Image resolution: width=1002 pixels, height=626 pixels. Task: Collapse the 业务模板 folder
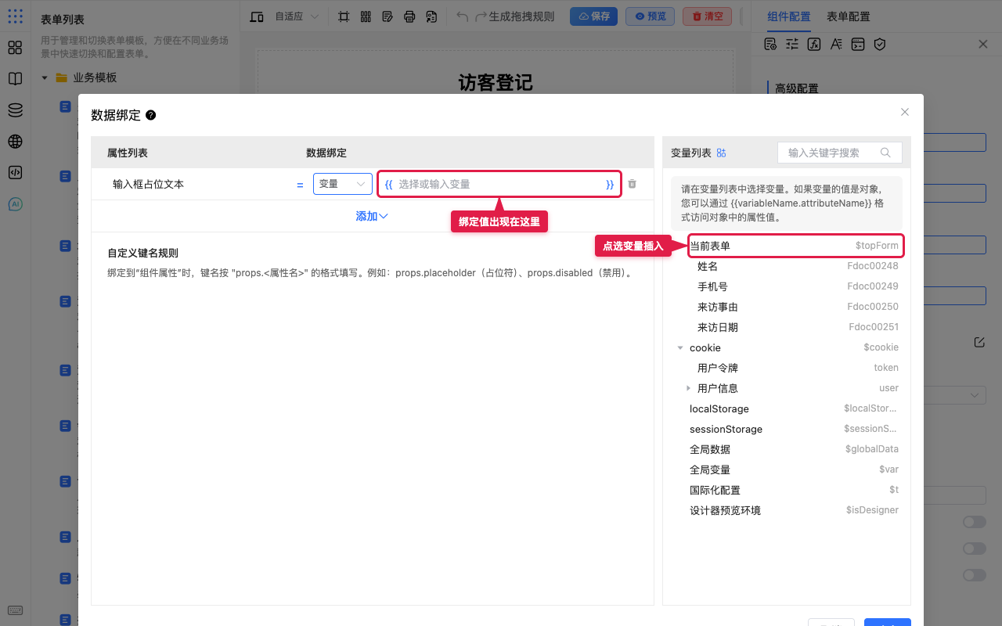(45, 77)
